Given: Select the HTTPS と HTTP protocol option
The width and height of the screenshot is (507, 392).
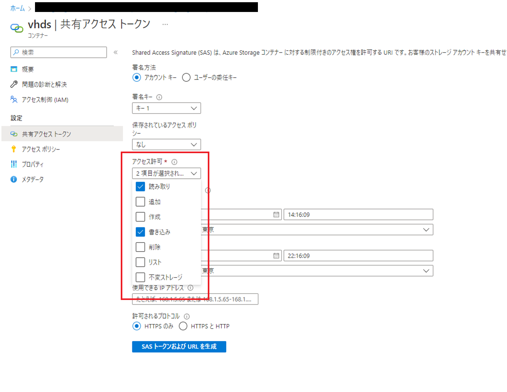Looking at the screenshot, I should (183, 326).
